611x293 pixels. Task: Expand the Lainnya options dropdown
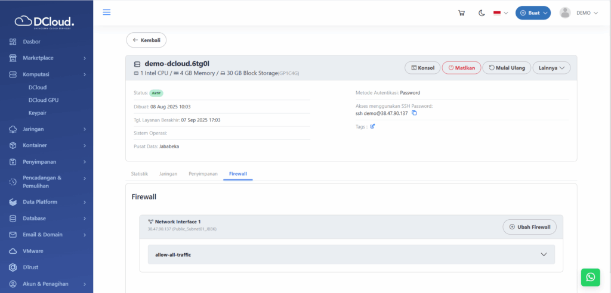click(x=551, y=68)
